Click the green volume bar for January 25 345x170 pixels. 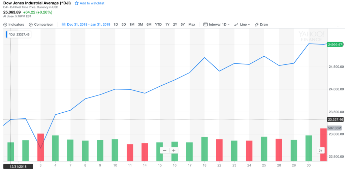click(264, 149)
